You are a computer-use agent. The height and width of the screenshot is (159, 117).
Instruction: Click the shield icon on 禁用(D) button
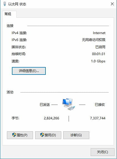42,135
